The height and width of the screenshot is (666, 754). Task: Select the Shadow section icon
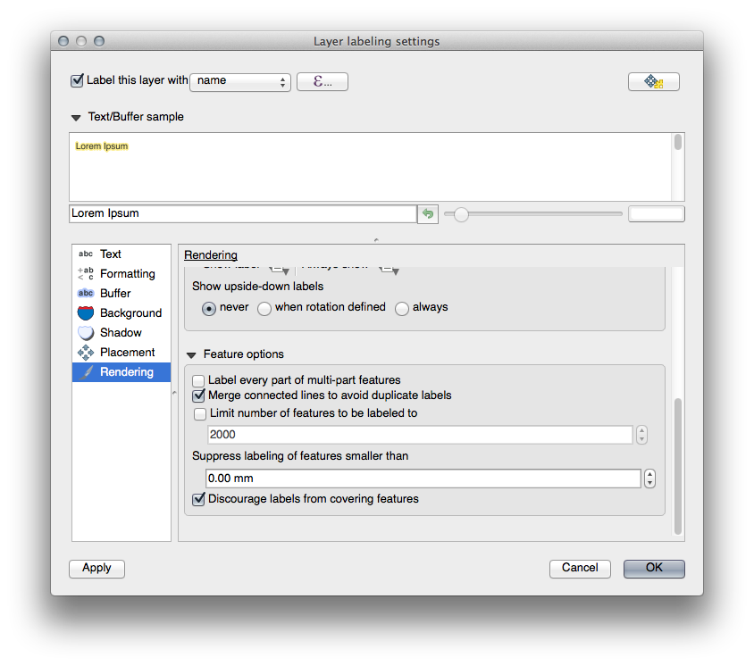86,333
